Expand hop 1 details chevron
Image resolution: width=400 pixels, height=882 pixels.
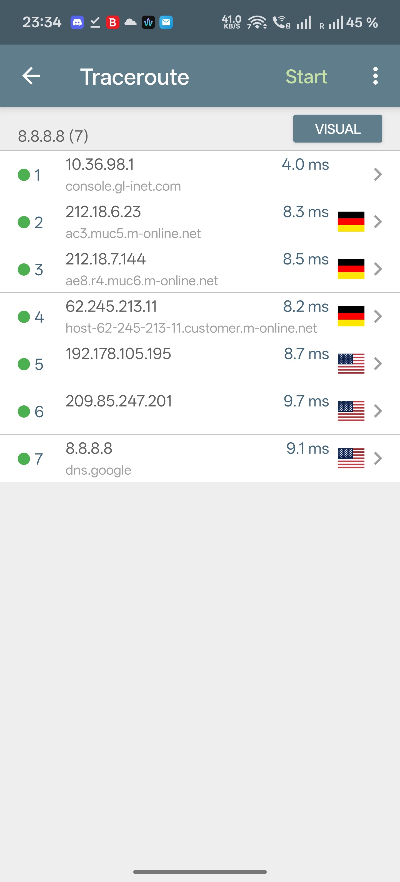(377, 174)
